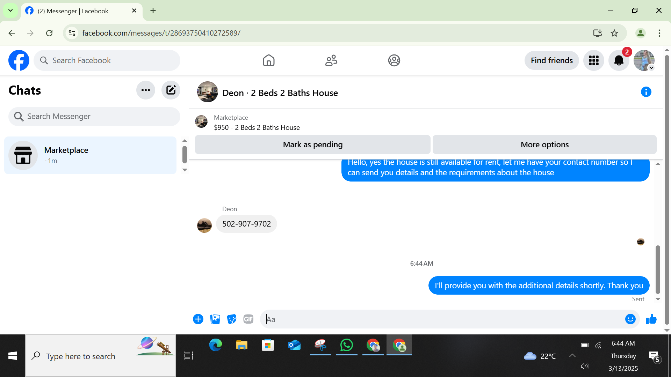Attach a file with the photo icon
Viewport: 671px width, 377px height.
[215, 319]
